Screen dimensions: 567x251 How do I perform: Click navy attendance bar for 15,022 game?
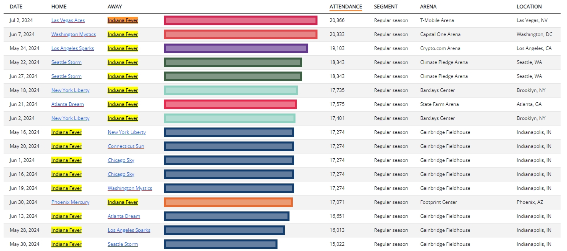[x=221, y=244]
